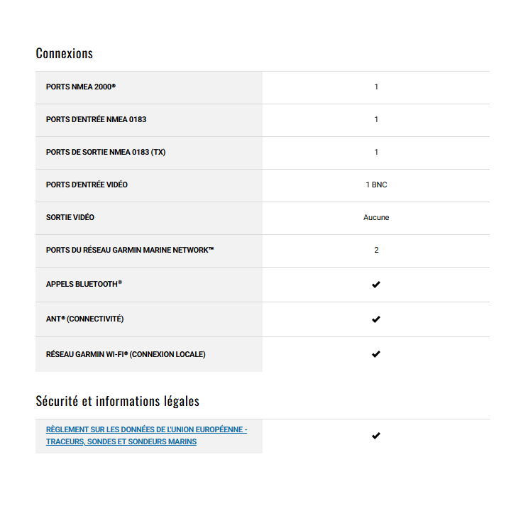Click the Sécurité et informations légales heading

pyautogui.click(x=118, y=401)
